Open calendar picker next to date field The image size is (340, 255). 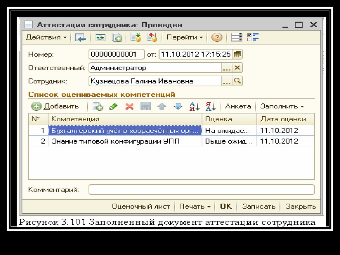[237, 54]
